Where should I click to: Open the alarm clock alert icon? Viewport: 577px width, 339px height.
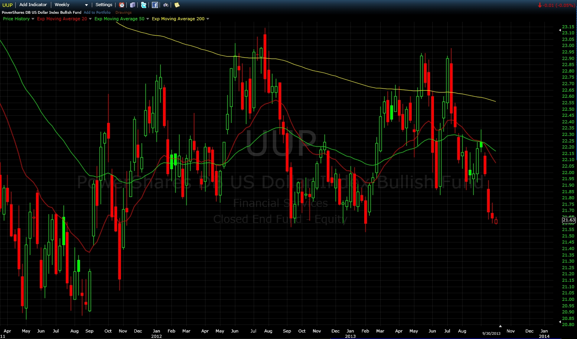click(122, 5)
